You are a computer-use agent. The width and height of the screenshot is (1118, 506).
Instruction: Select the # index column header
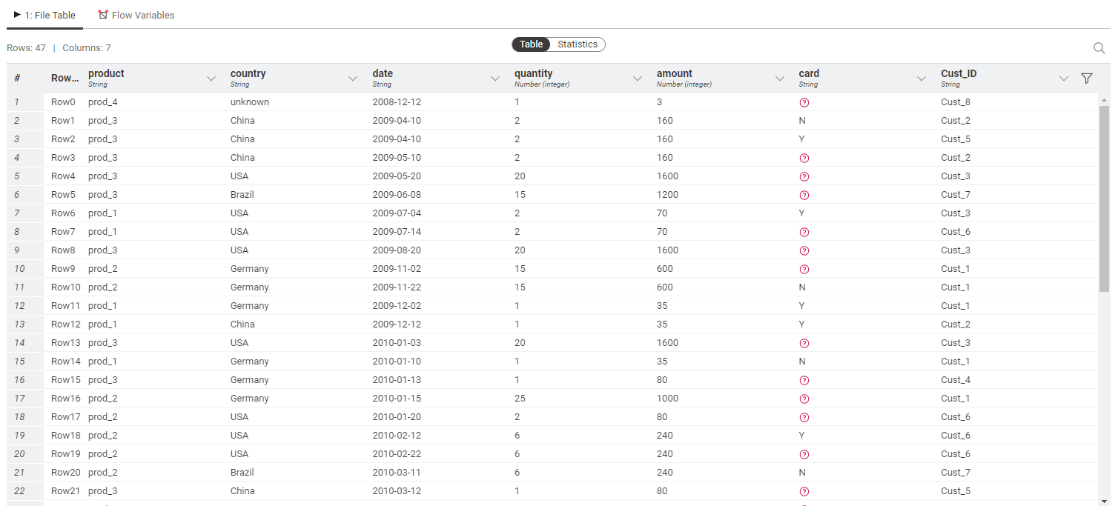[17, 78]
